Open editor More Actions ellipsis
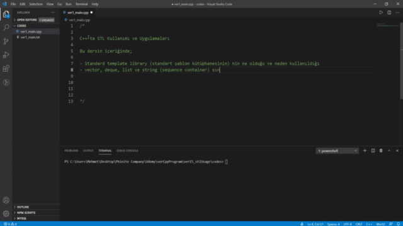The height and width of the screenshot is (226, 403). coord(397,13)
